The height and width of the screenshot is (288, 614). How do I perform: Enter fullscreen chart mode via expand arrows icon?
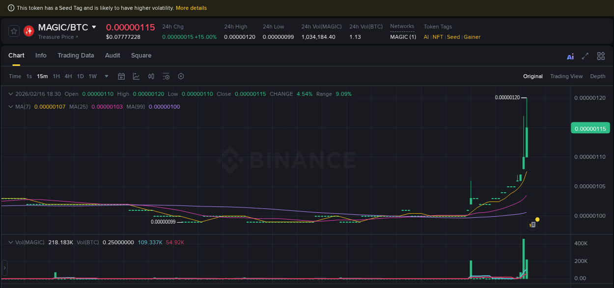click(x=585, y=56)
